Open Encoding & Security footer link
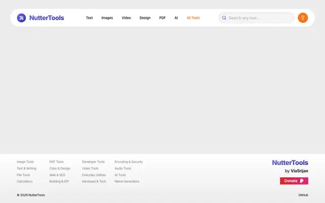Viewport: 325px width, 203px height. [x=128, y=162]
